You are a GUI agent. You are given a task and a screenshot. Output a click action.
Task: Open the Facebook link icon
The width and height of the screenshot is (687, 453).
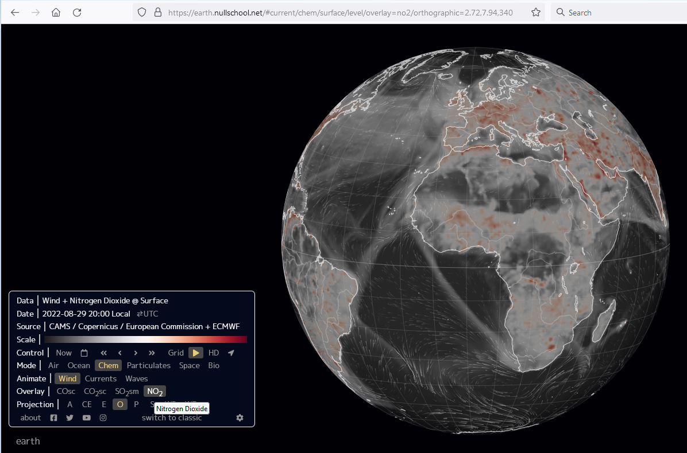coord(53,417)
